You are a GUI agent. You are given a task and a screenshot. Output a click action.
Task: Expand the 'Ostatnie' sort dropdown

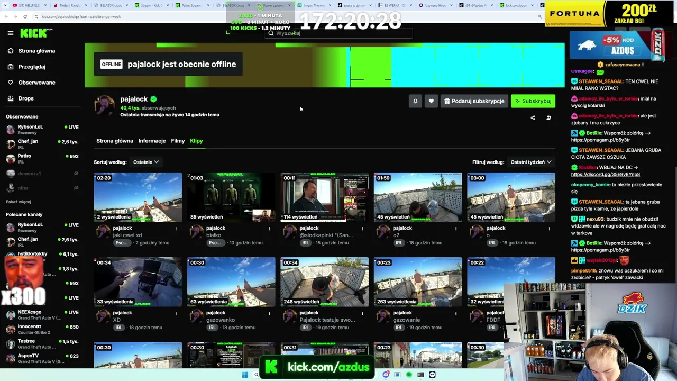point(146,162)
